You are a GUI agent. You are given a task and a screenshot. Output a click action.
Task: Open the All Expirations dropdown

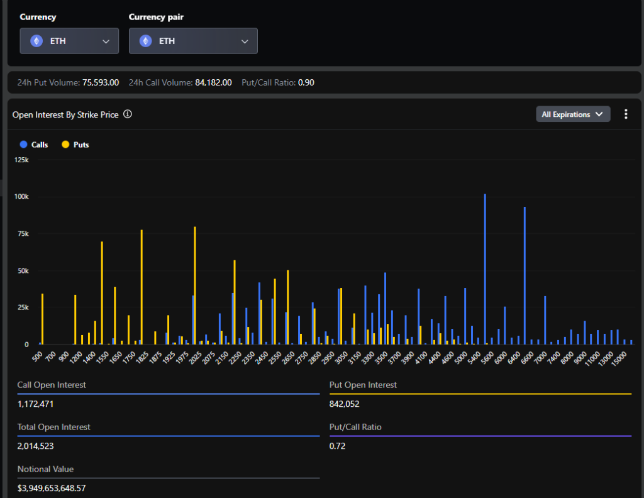[572, 114]
